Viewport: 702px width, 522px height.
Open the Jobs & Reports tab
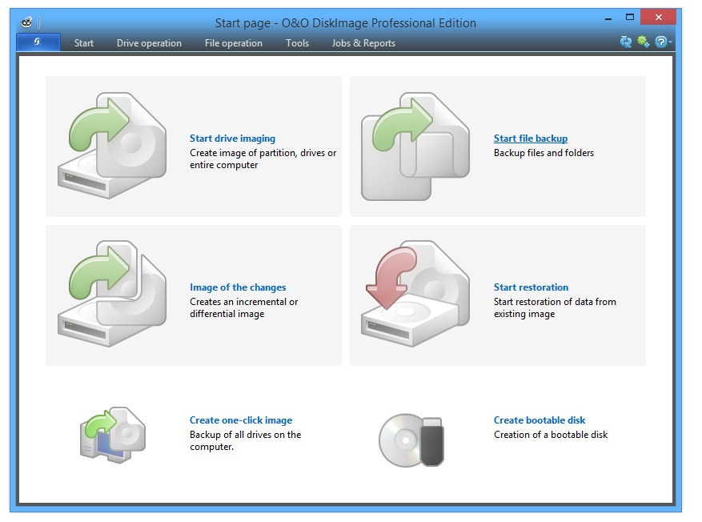pos(363,43)
